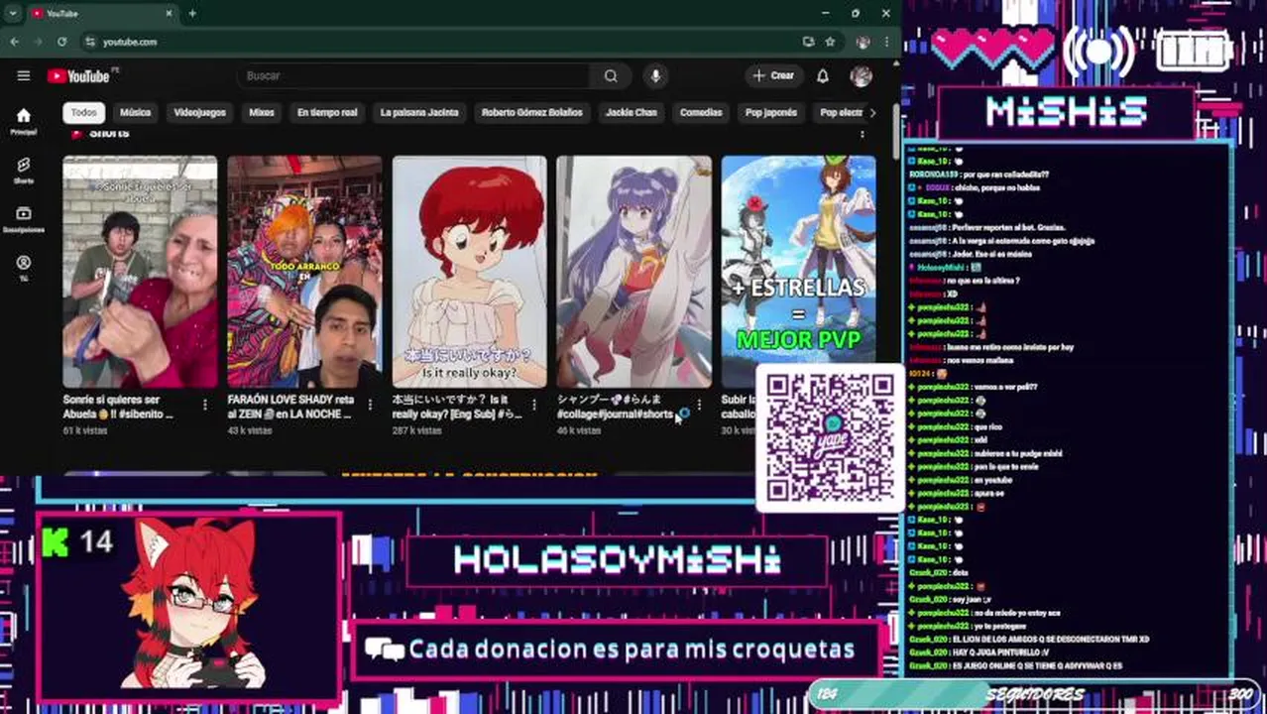Go back in the browser
The image size is (1267, 714).
(14, 42)
